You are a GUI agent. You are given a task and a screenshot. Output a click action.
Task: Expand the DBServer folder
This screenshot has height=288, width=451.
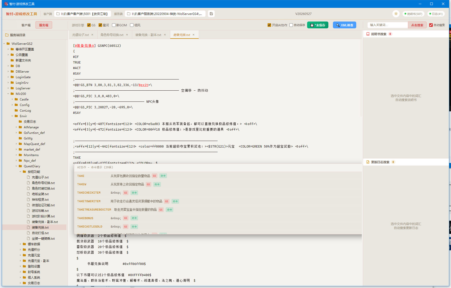(x=8, y=71)
